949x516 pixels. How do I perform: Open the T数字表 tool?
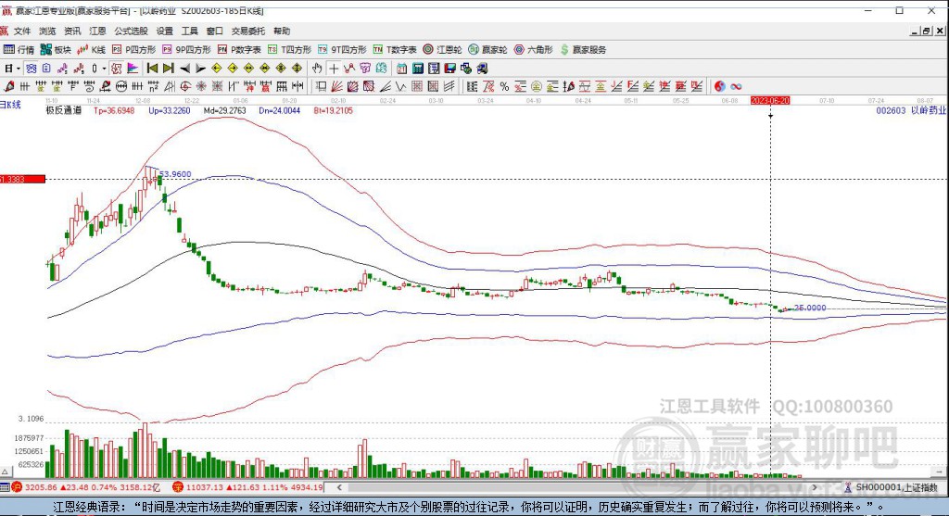pos(395,50)
